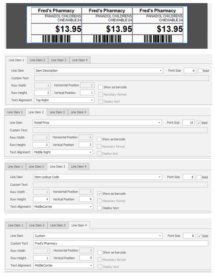Focus the Font Size field in the Custom panel
The width and height of the screenshot is (215, 276).
tap(189, 236)
